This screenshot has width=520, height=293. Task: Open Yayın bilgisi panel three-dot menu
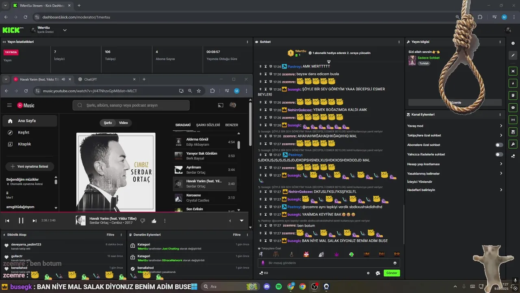click(x=500, y=42)
